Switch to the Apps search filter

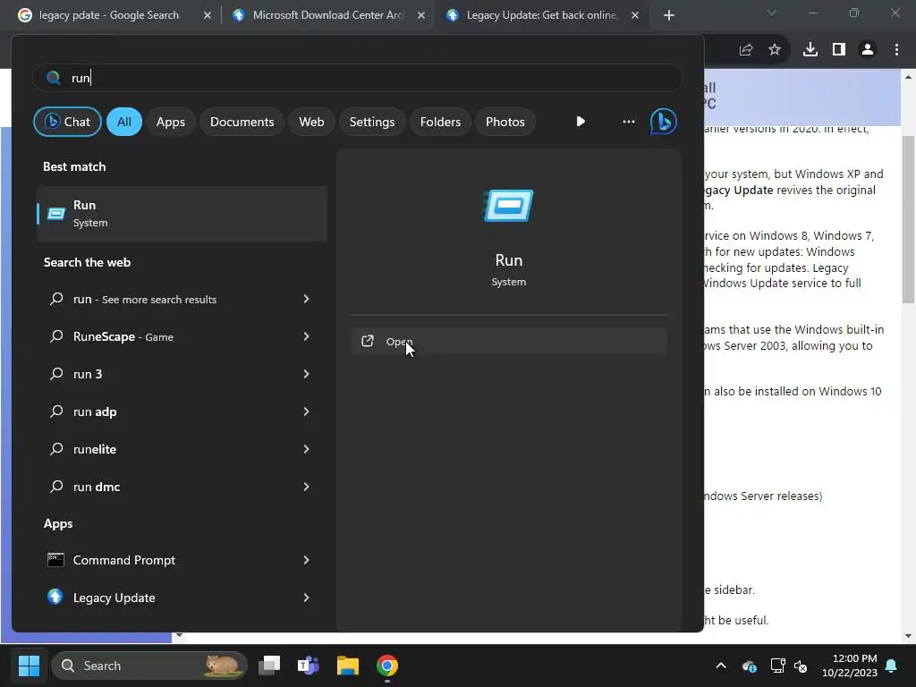click(171, 122)
